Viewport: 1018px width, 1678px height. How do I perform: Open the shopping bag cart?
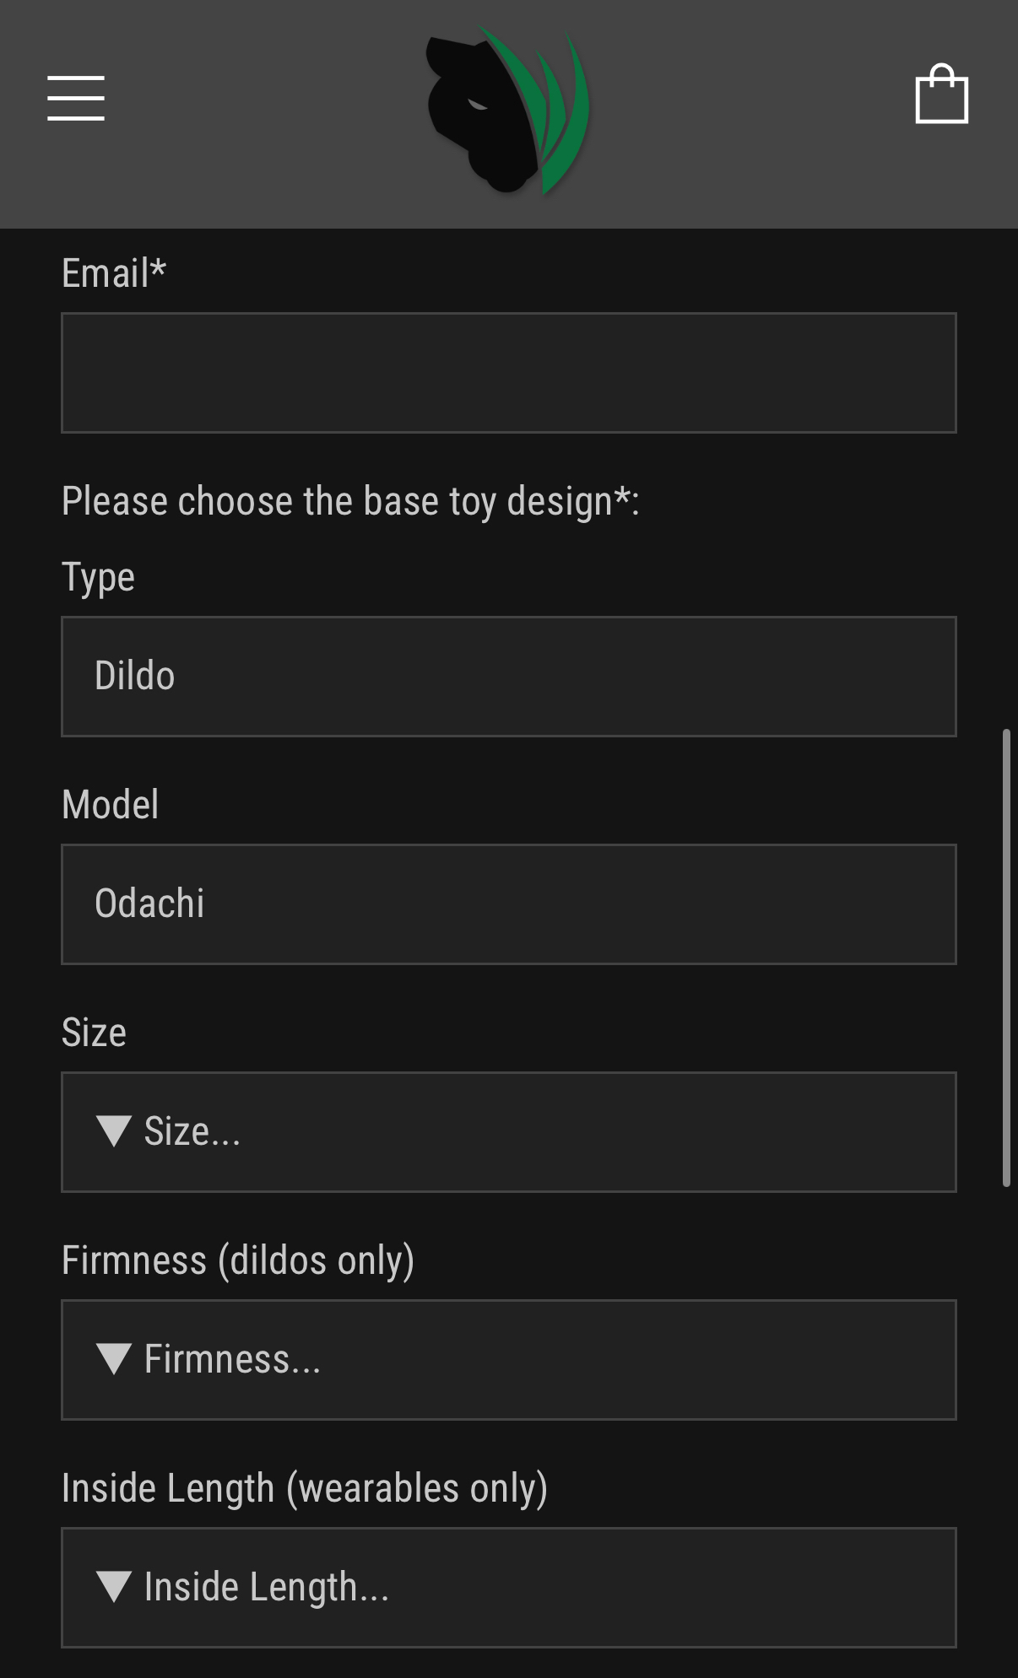pos(941,94)
